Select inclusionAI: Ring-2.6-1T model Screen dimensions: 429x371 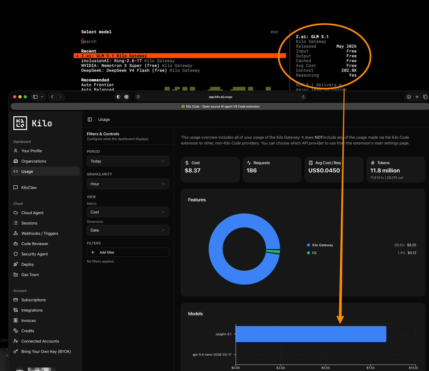pyautogui.click(x=128, y=61)
